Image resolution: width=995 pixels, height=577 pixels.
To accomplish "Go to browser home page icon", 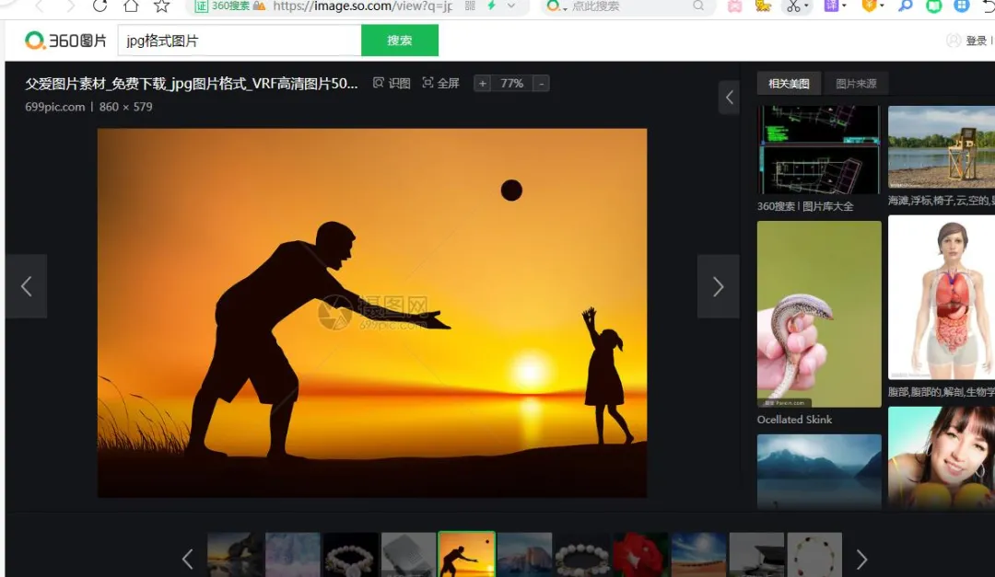I will click(x=131, y=6).
